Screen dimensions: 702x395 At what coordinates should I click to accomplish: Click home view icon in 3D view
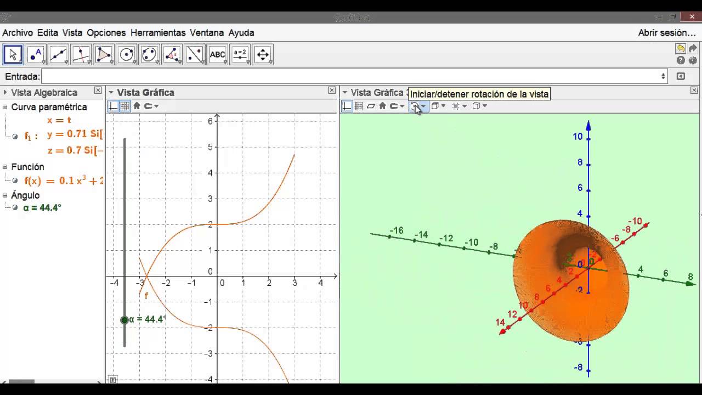click(x=382, y=106)
